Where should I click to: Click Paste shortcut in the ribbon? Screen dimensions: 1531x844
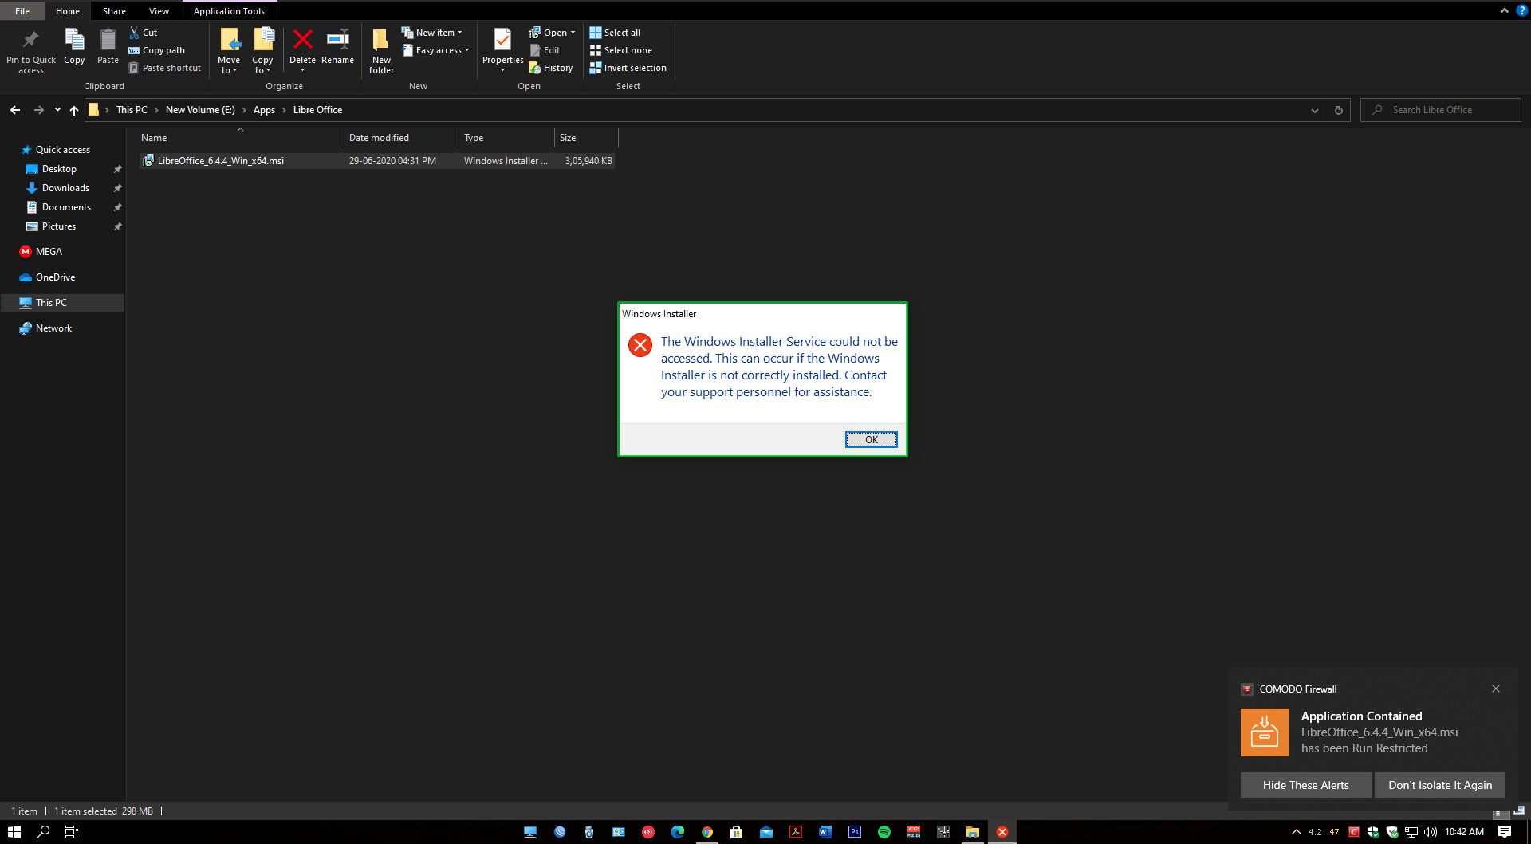(x=165, y=68)
